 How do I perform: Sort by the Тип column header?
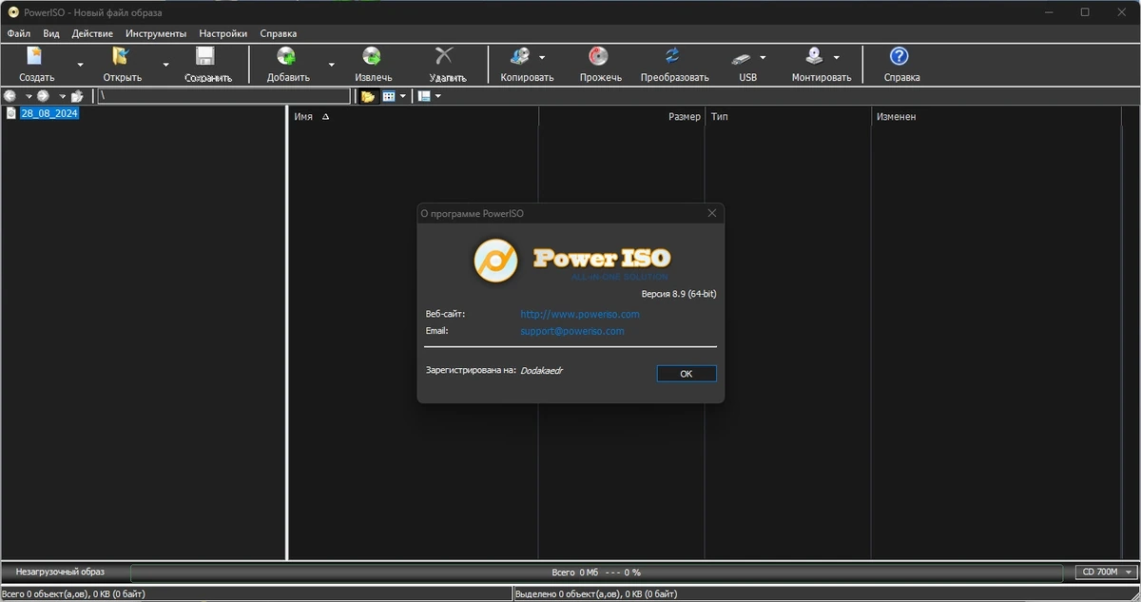point(788,116)
